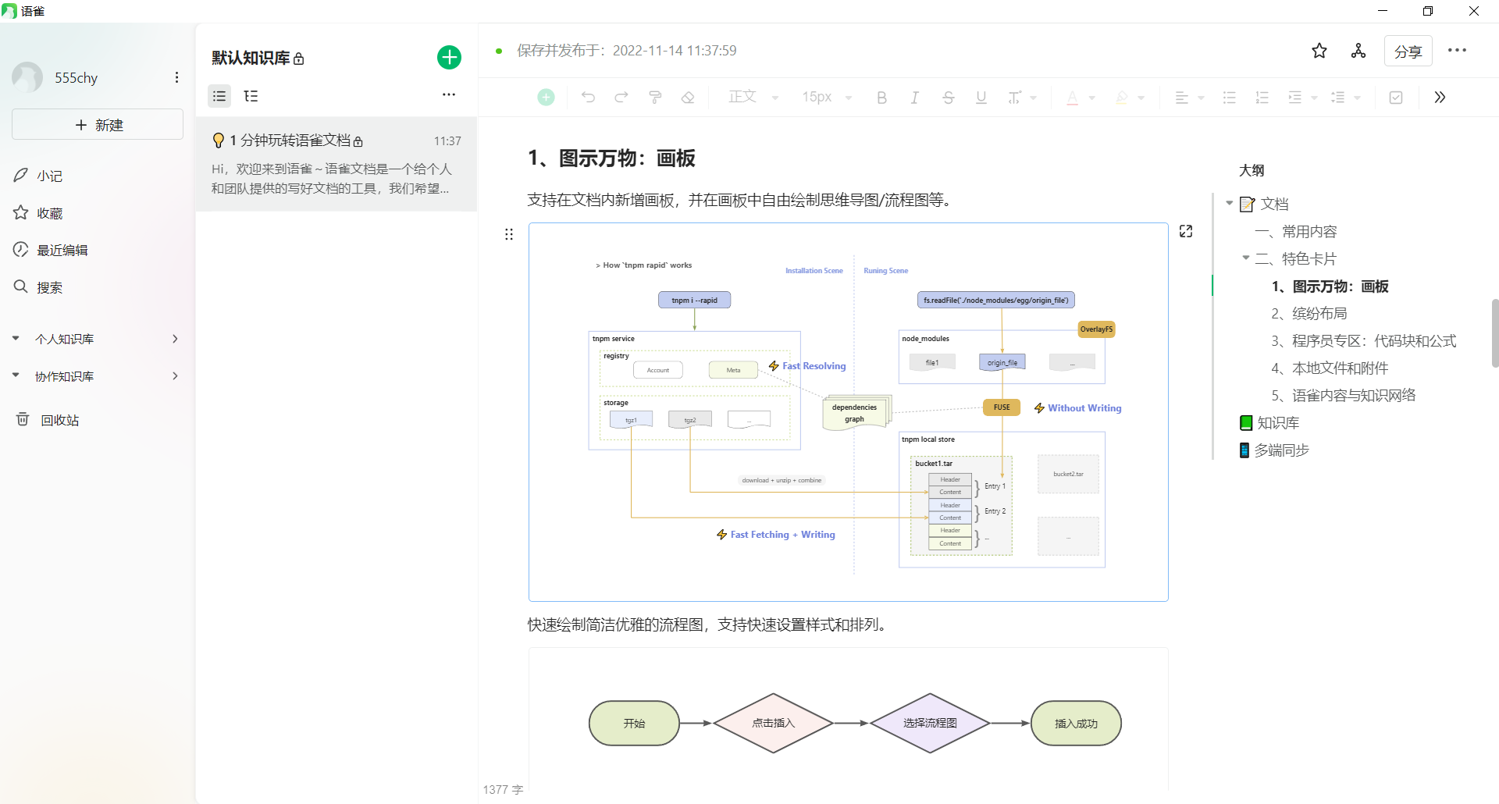The height and width of the screenshot is (804, 1499).
Task: Clear formatting with eraser icon
Action: tap(688, 97)
